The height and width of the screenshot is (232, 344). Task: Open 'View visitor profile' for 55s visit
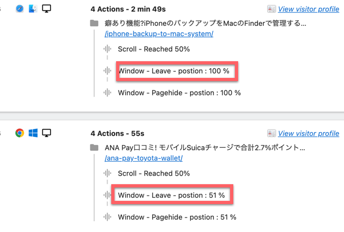(309, 133)
